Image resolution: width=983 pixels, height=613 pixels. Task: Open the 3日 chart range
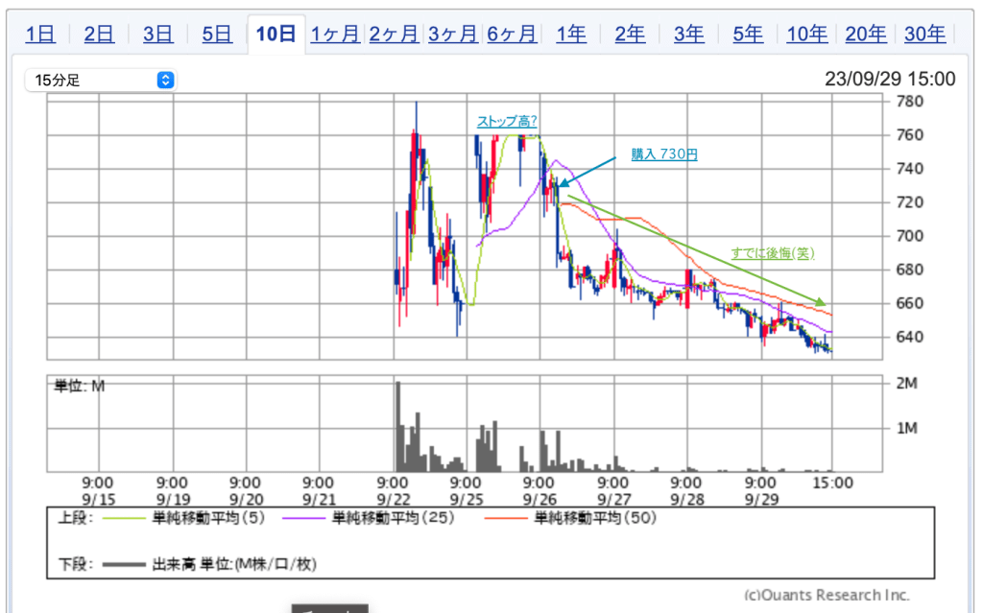click(x=157, y=35)
